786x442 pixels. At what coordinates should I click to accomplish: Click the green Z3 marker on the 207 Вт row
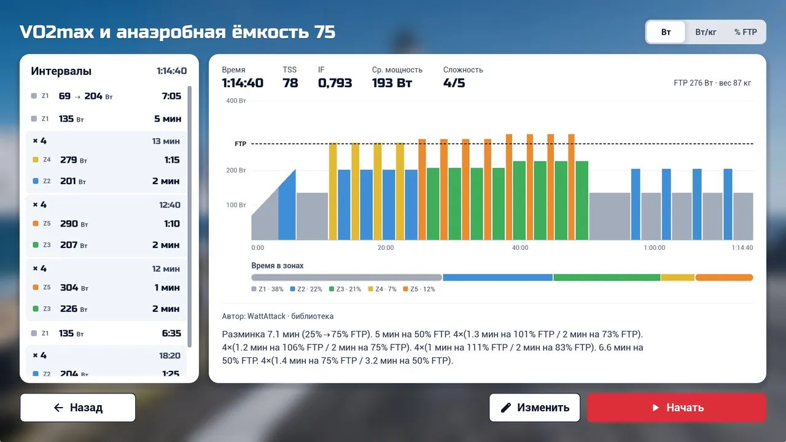click(x=35, y=245)
